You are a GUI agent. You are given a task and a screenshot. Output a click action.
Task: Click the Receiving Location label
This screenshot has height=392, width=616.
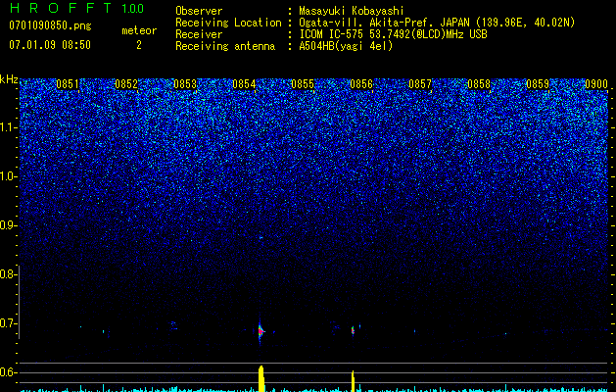228,23
